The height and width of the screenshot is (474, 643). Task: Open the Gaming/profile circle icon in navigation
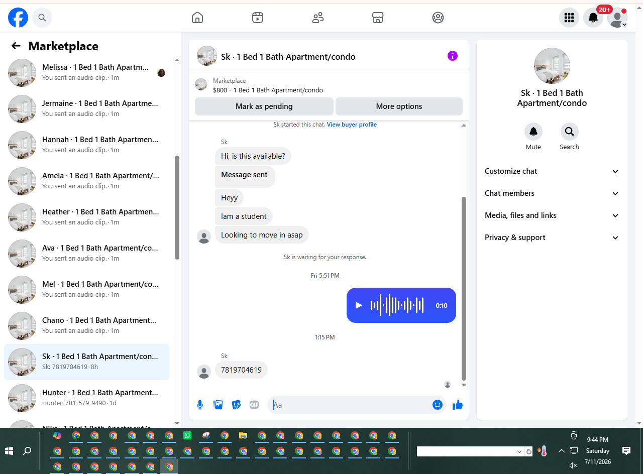(x=438, y=18)
